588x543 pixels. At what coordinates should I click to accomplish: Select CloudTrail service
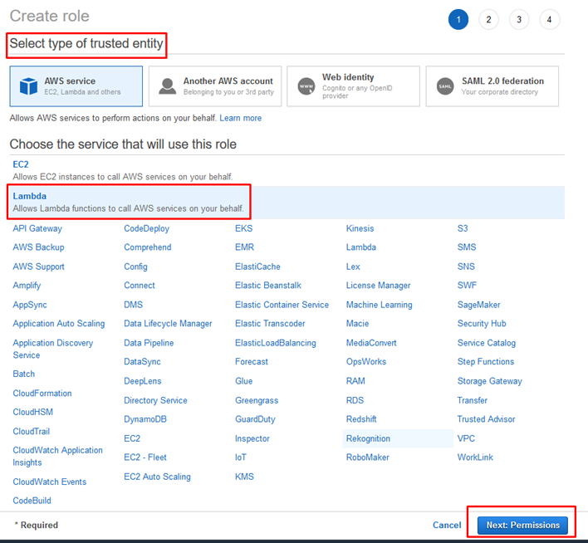(x=31, y=431)
